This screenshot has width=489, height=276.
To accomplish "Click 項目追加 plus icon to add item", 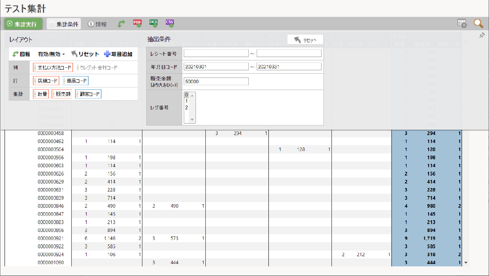I will [118, 54].
